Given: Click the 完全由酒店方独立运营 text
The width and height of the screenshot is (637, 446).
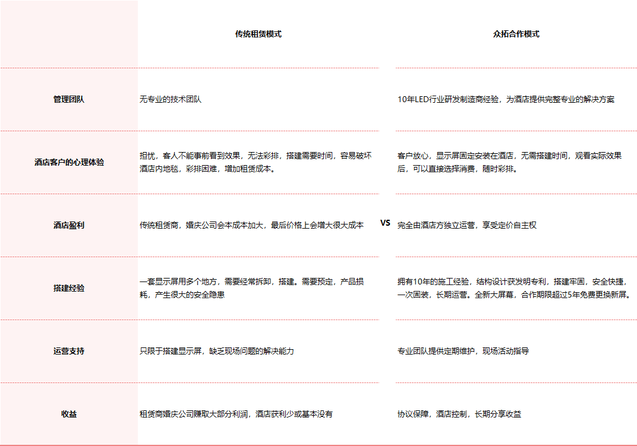Looking at the screenshot, I should 466,226.
